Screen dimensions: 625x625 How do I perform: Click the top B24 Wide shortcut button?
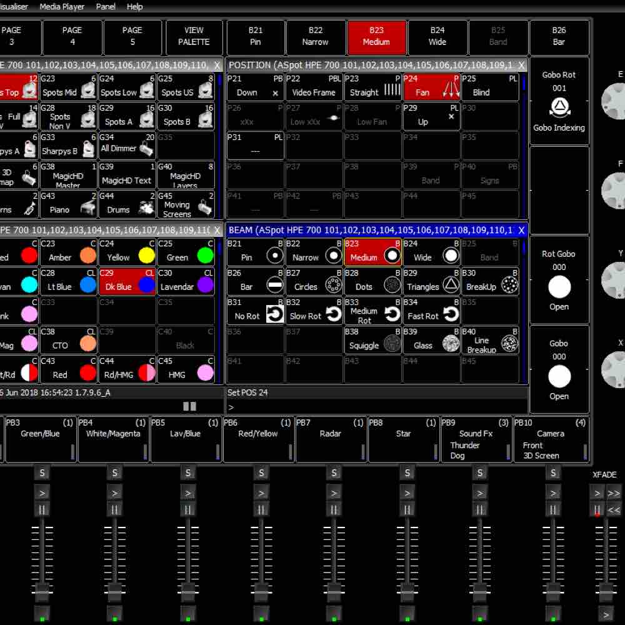point(437,37)
